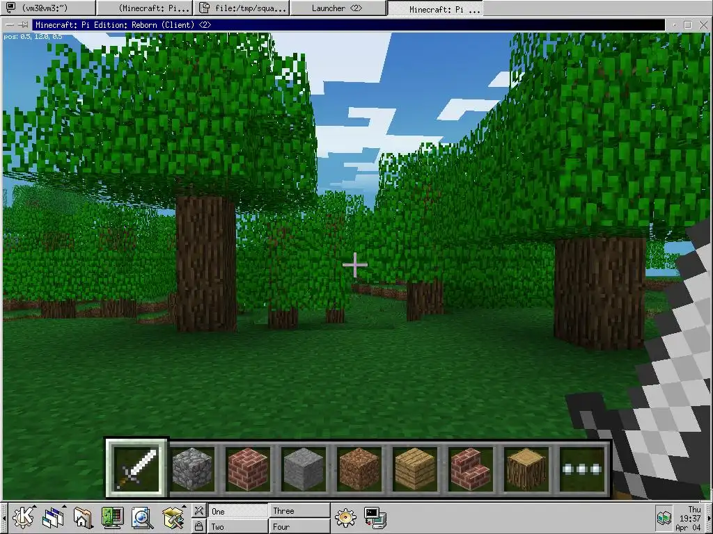Launch the terminal computer panel icon
The height and width of the screenshot is (534, 713).
(x=375, y=517)
